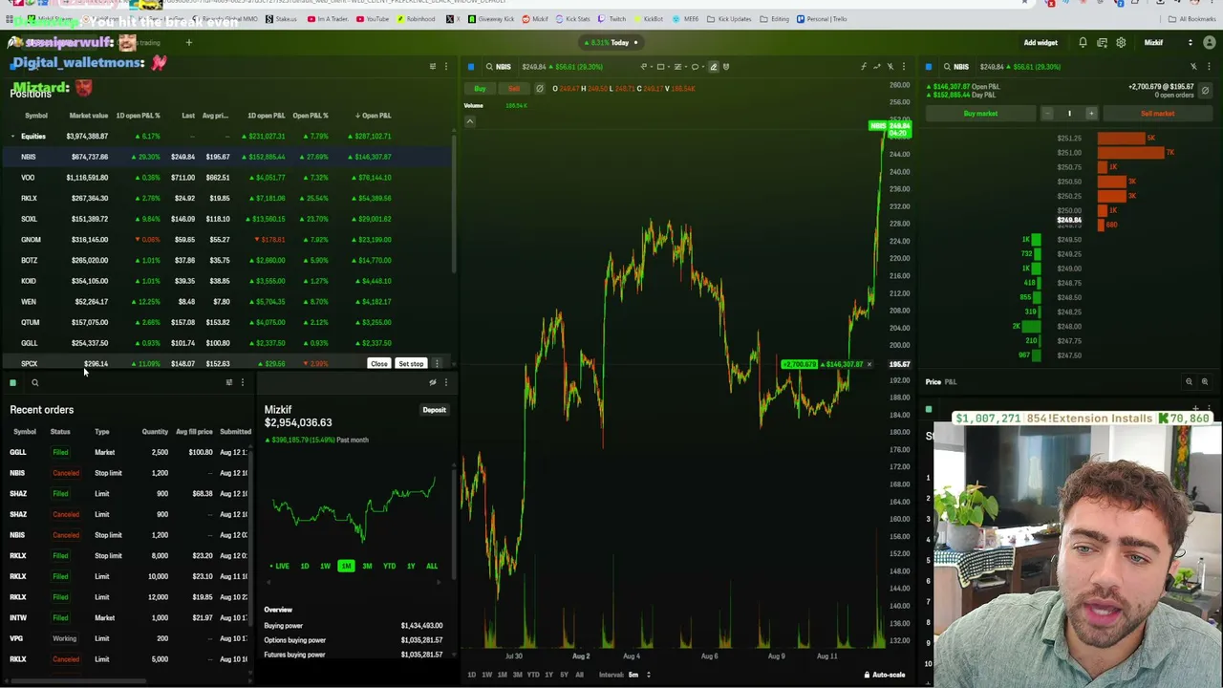Open account panel three-dot menu
This screenshot has height=688, width=1223.
[445, 383]
